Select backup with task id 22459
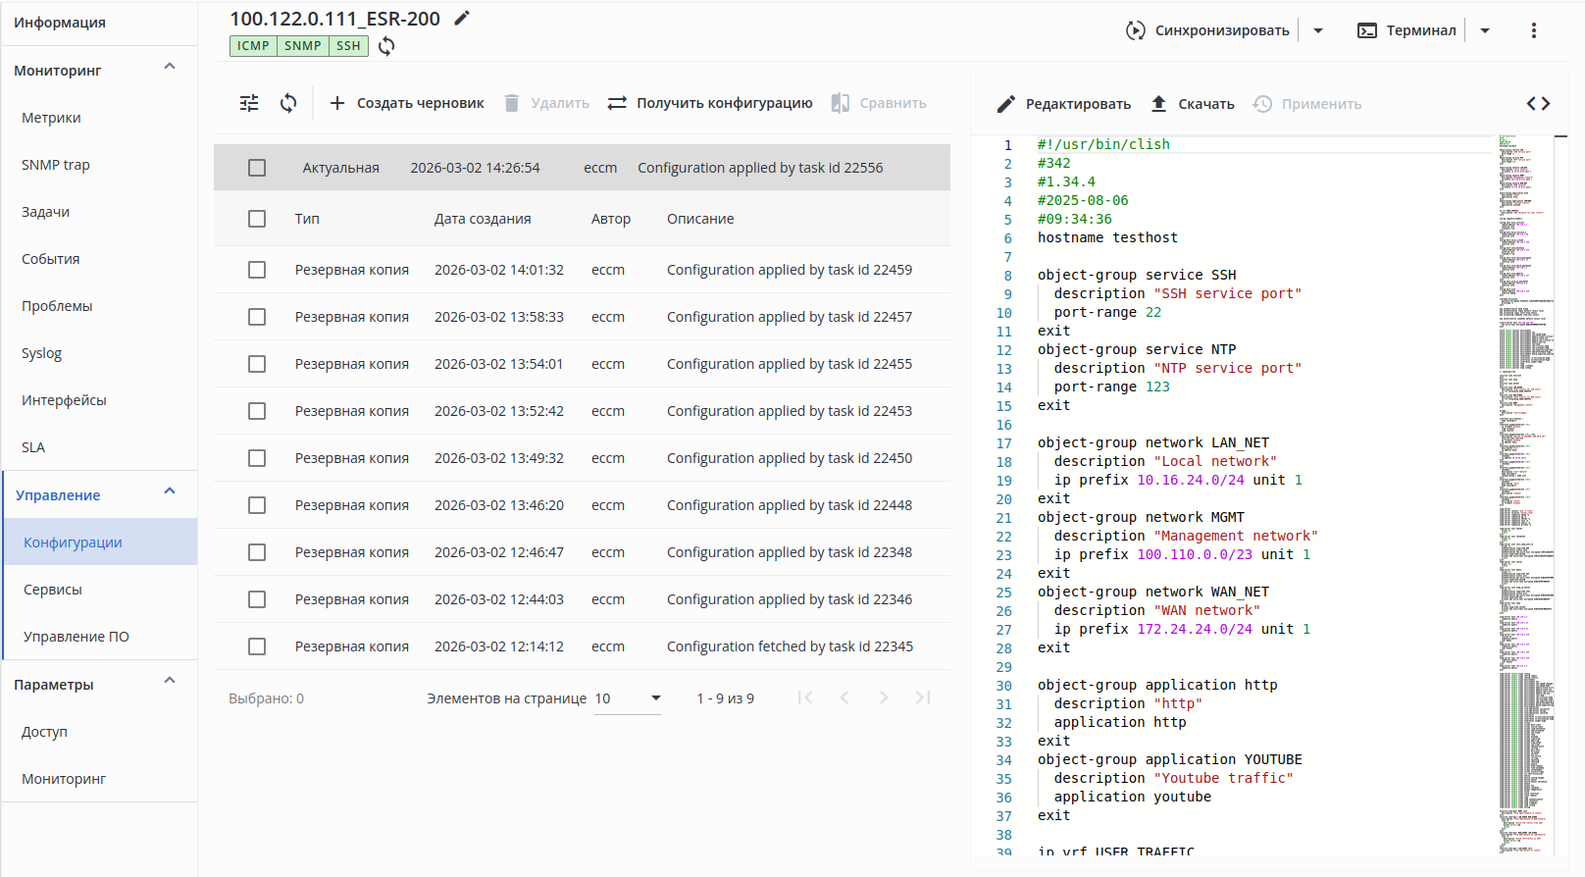 [x=257, y=270]
